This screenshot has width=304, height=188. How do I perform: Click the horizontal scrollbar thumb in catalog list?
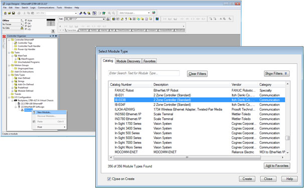[x=187, y=157]
